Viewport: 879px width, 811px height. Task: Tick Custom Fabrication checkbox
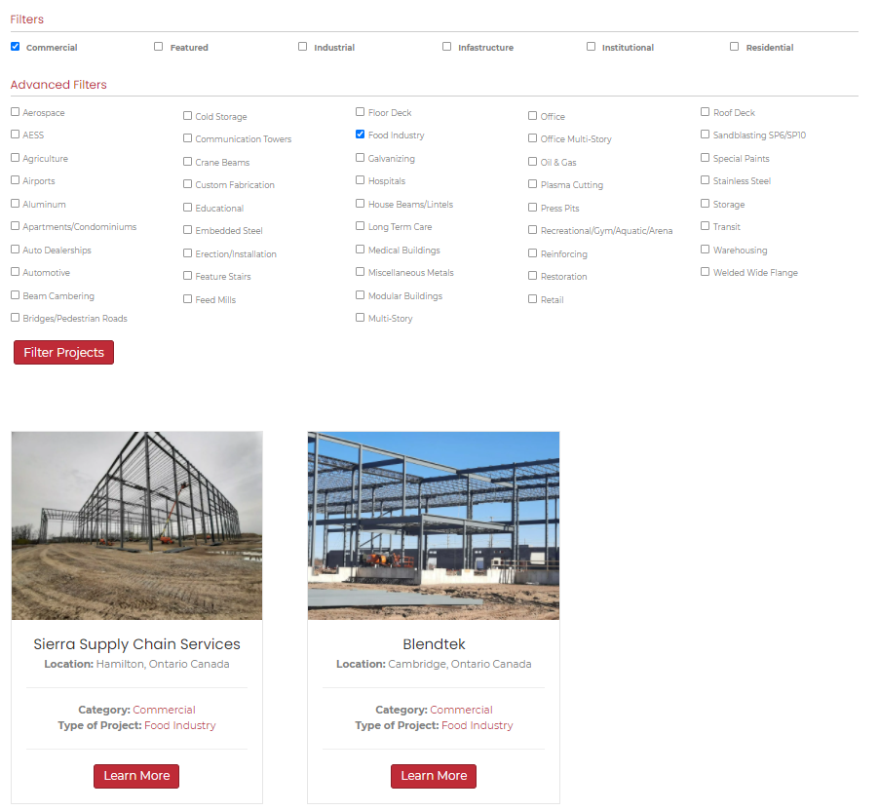(x=188, y=184)
